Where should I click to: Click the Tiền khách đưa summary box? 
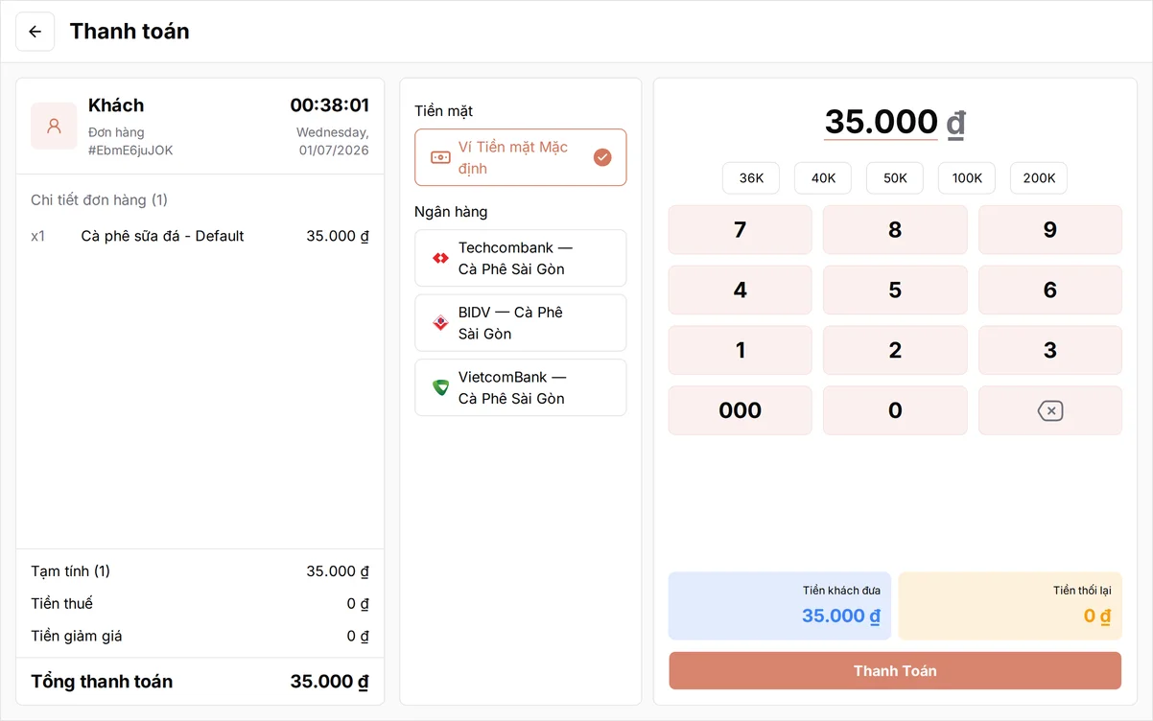point(780,606)
